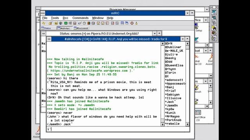Select +rebelle in the nickname list
250x140 pixels.
click(x=172, y=124)
